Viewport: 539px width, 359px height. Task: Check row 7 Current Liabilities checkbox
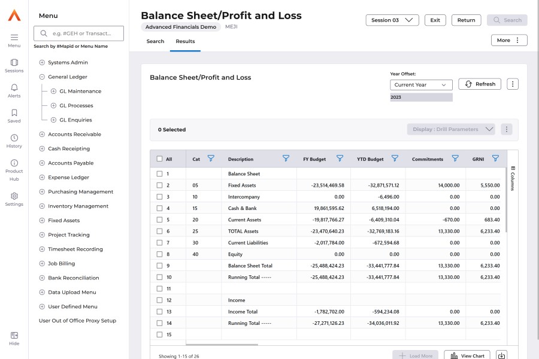(159, 242)
